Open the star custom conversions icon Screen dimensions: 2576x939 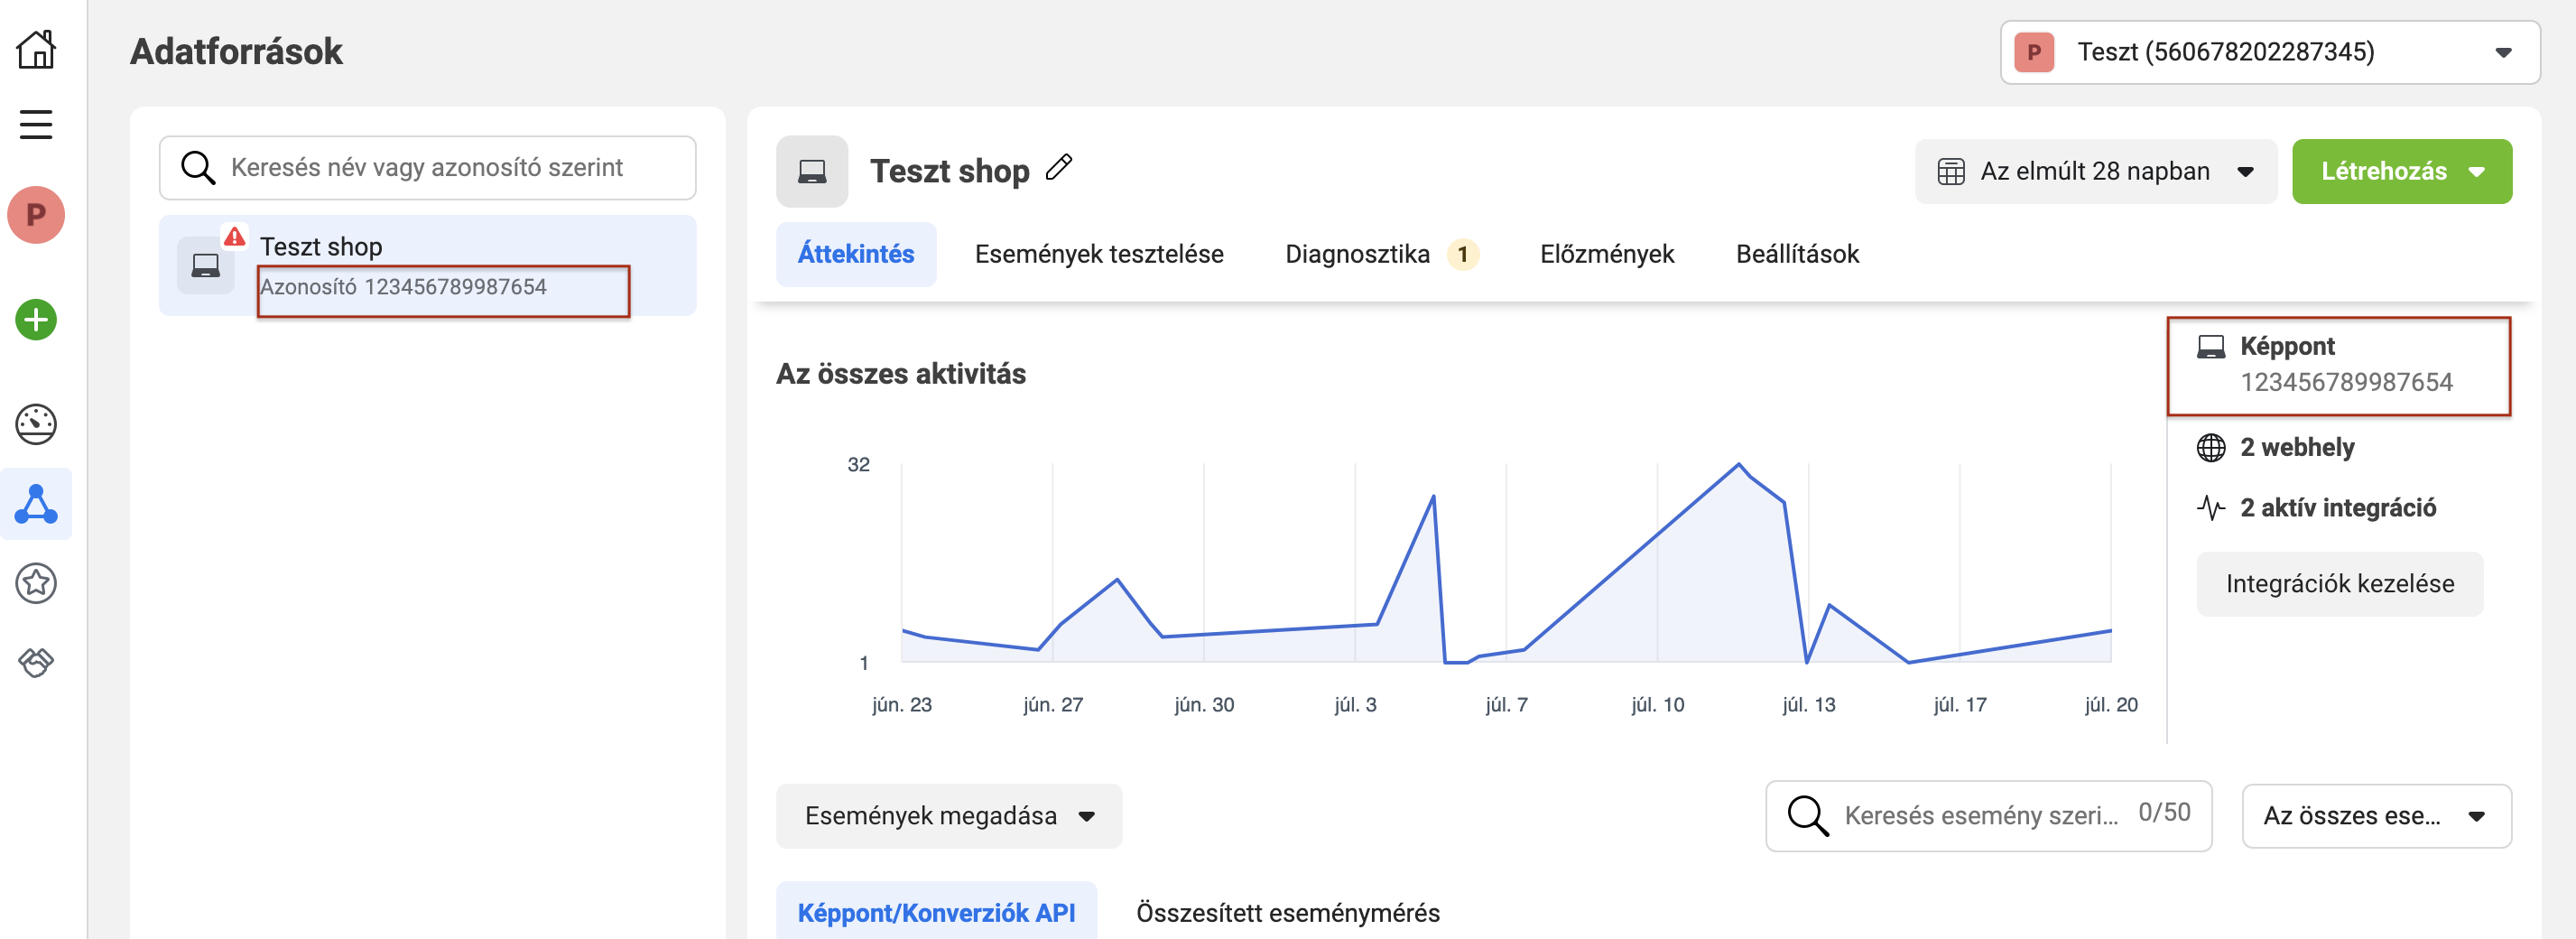pos(36,583)
